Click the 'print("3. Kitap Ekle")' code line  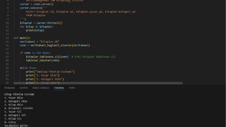[43, 83]
